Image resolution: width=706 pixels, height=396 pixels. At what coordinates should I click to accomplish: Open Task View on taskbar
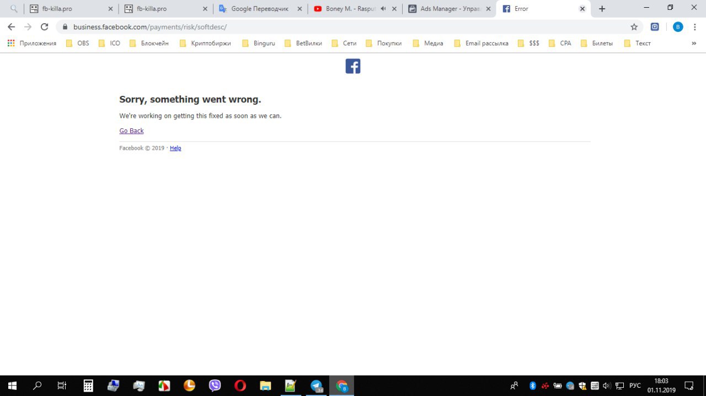62,386
